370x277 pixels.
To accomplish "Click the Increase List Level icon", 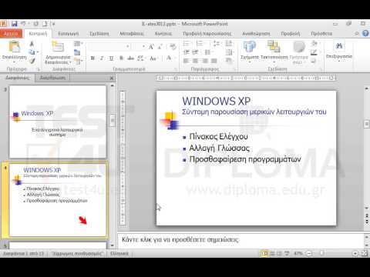I will 195,52.
